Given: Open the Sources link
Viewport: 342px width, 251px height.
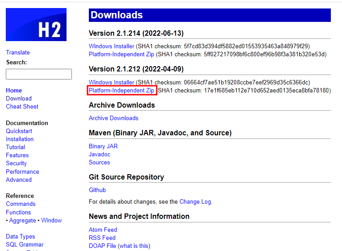Looking at the screenshot, I should (100, 163).
